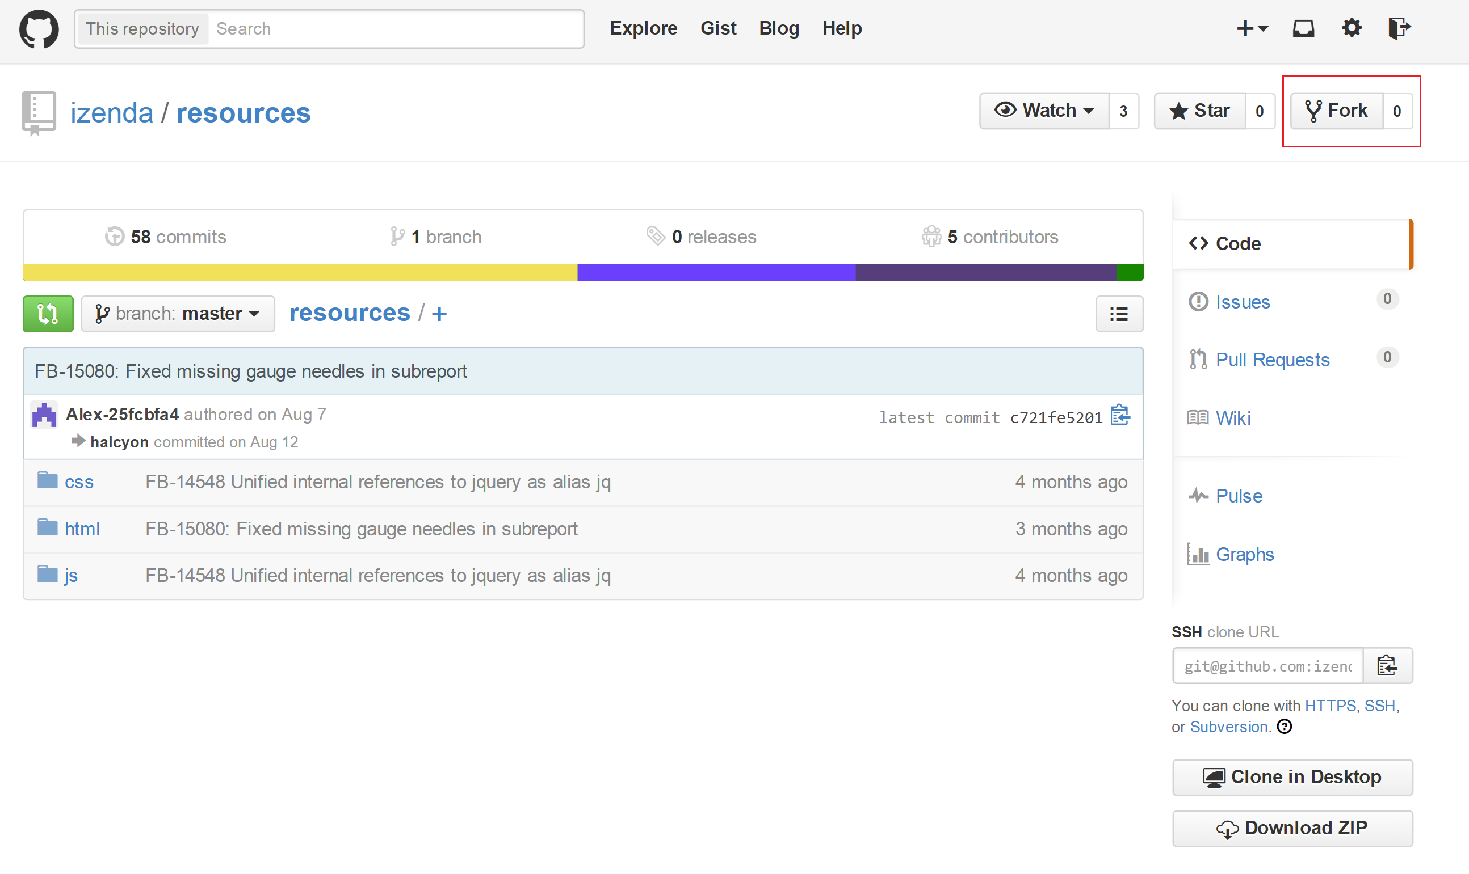Click the dark purple language bar segment

(x=987, y=273)
